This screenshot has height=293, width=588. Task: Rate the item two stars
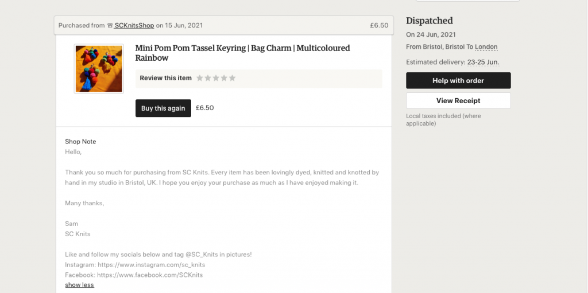[208, 78]
